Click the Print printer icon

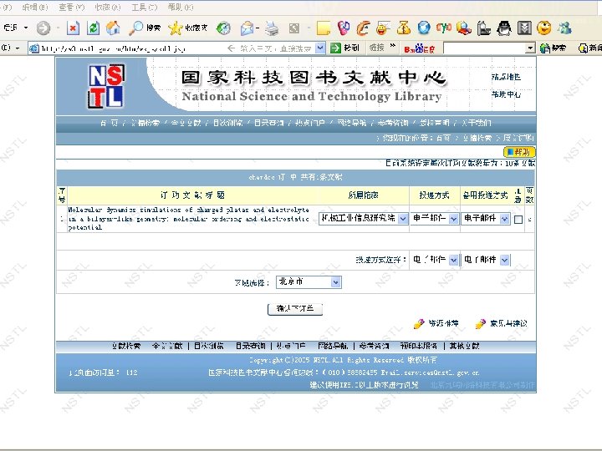click(x=272, y=28)
